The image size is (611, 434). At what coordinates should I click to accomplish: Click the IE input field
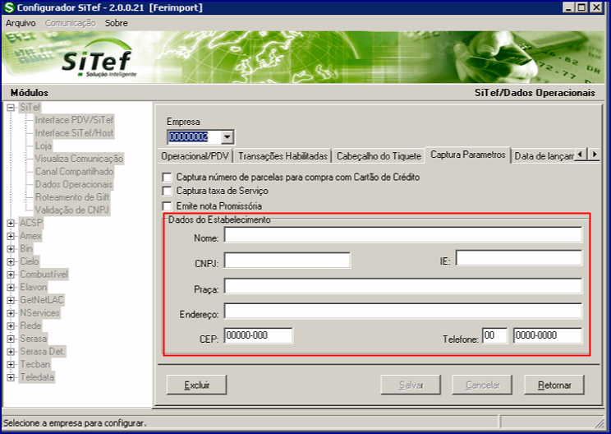pos(519,258)
